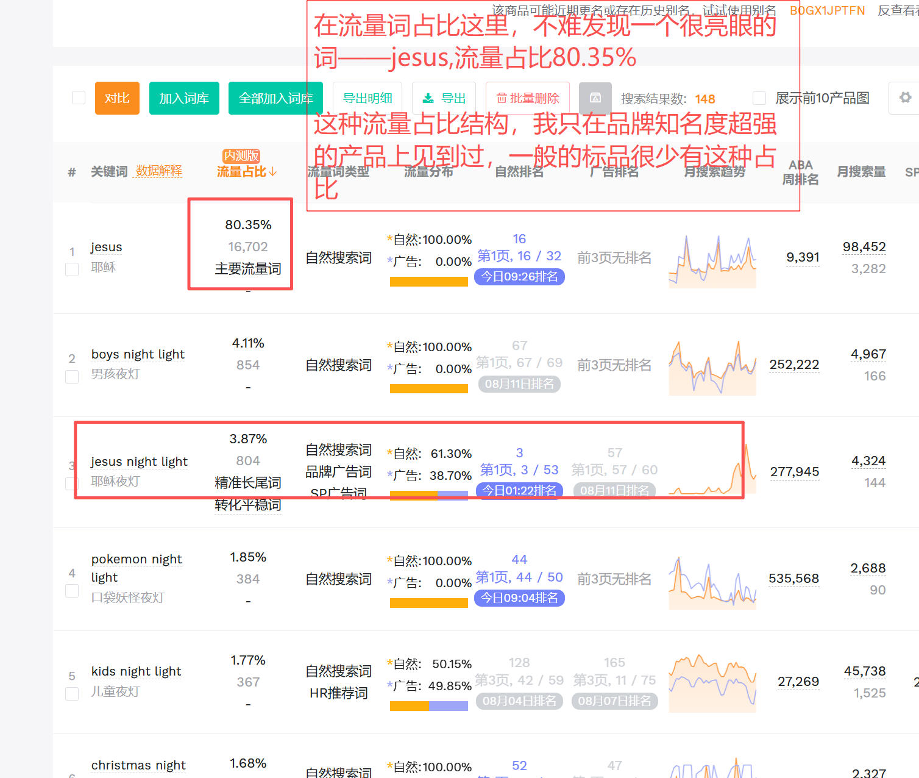Click monthly search volume 2,688

(868, 568)
